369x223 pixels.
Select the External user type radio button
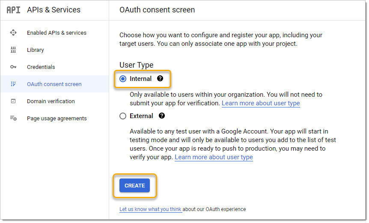point(123,116)
